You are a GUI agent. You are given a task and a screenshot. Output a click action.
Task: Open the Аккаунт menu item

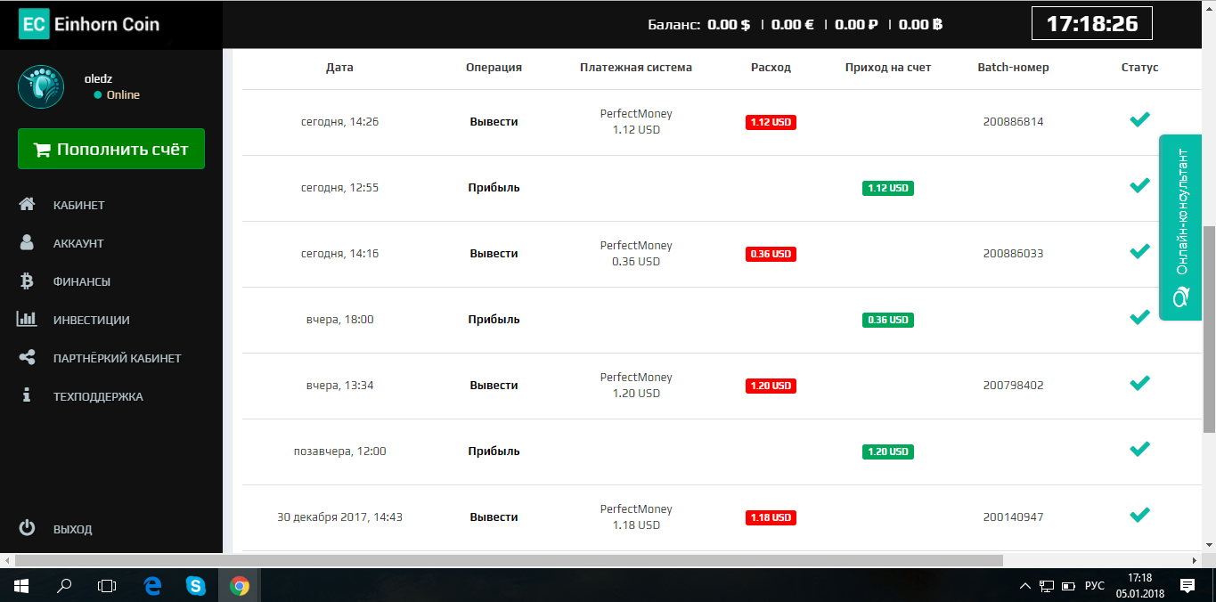tap(78, 243)
